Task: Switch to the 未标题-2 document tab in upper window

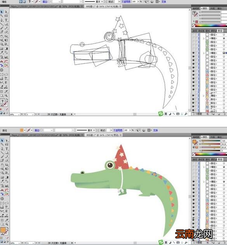Action: pos(103,6)
